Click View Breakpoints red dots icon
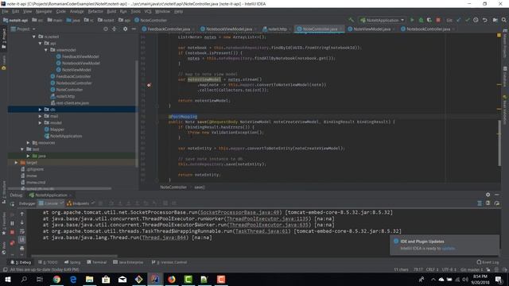 12,243
